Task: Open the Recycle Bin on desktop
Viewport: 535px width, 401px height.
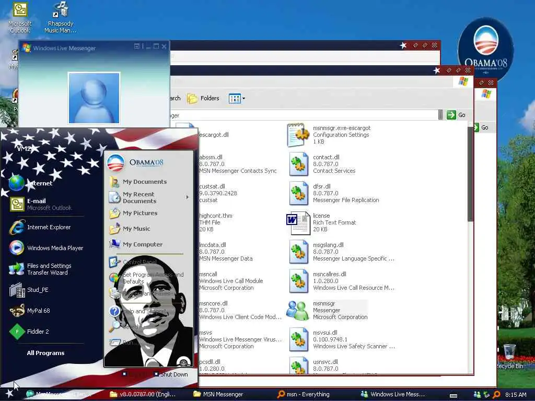Action: tap(509, 357)
